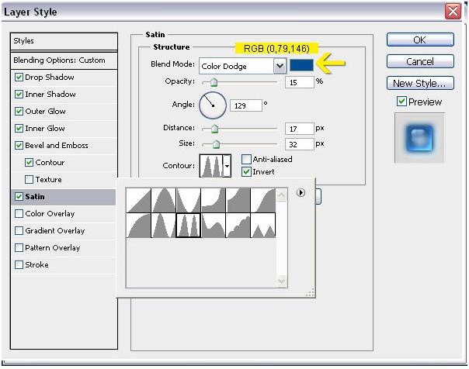Enable the Color Overlay checkbox
The height and width of the screenshot is (369, 469).
point(19,213)
